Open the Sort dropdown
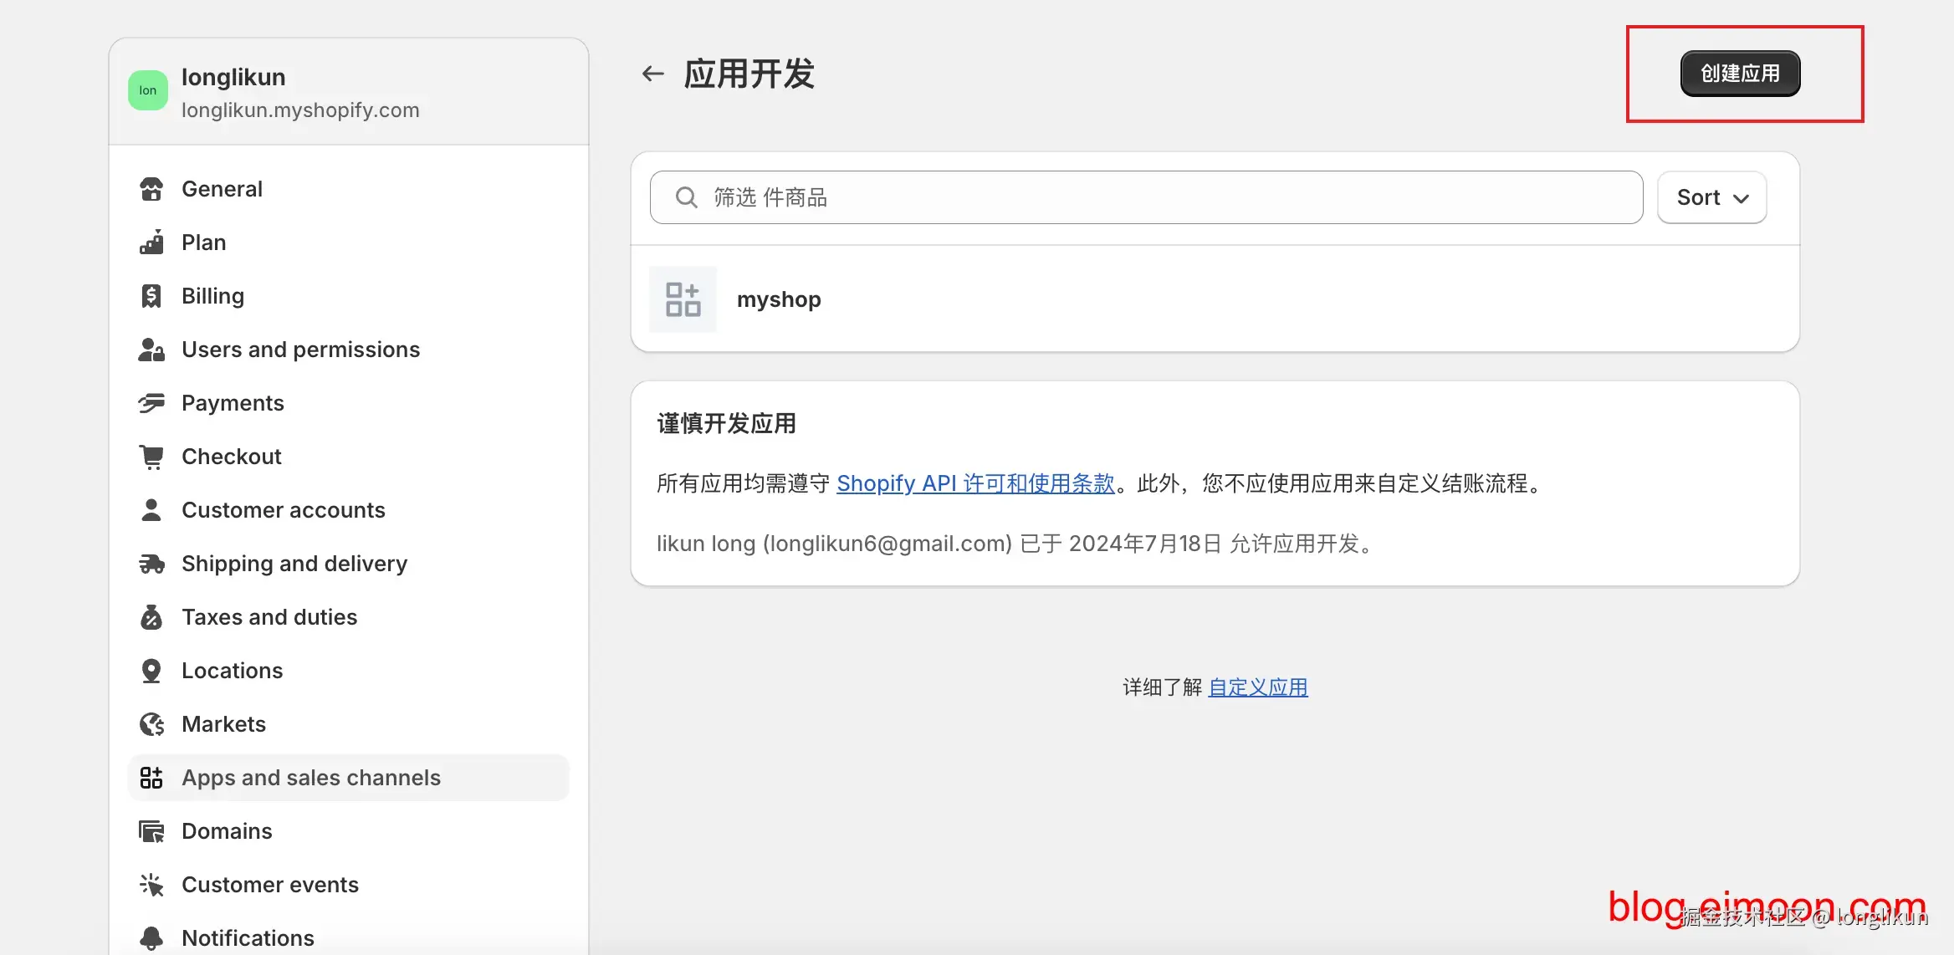The height and width of the screenshot is (955, 1954). [1711, 197]
